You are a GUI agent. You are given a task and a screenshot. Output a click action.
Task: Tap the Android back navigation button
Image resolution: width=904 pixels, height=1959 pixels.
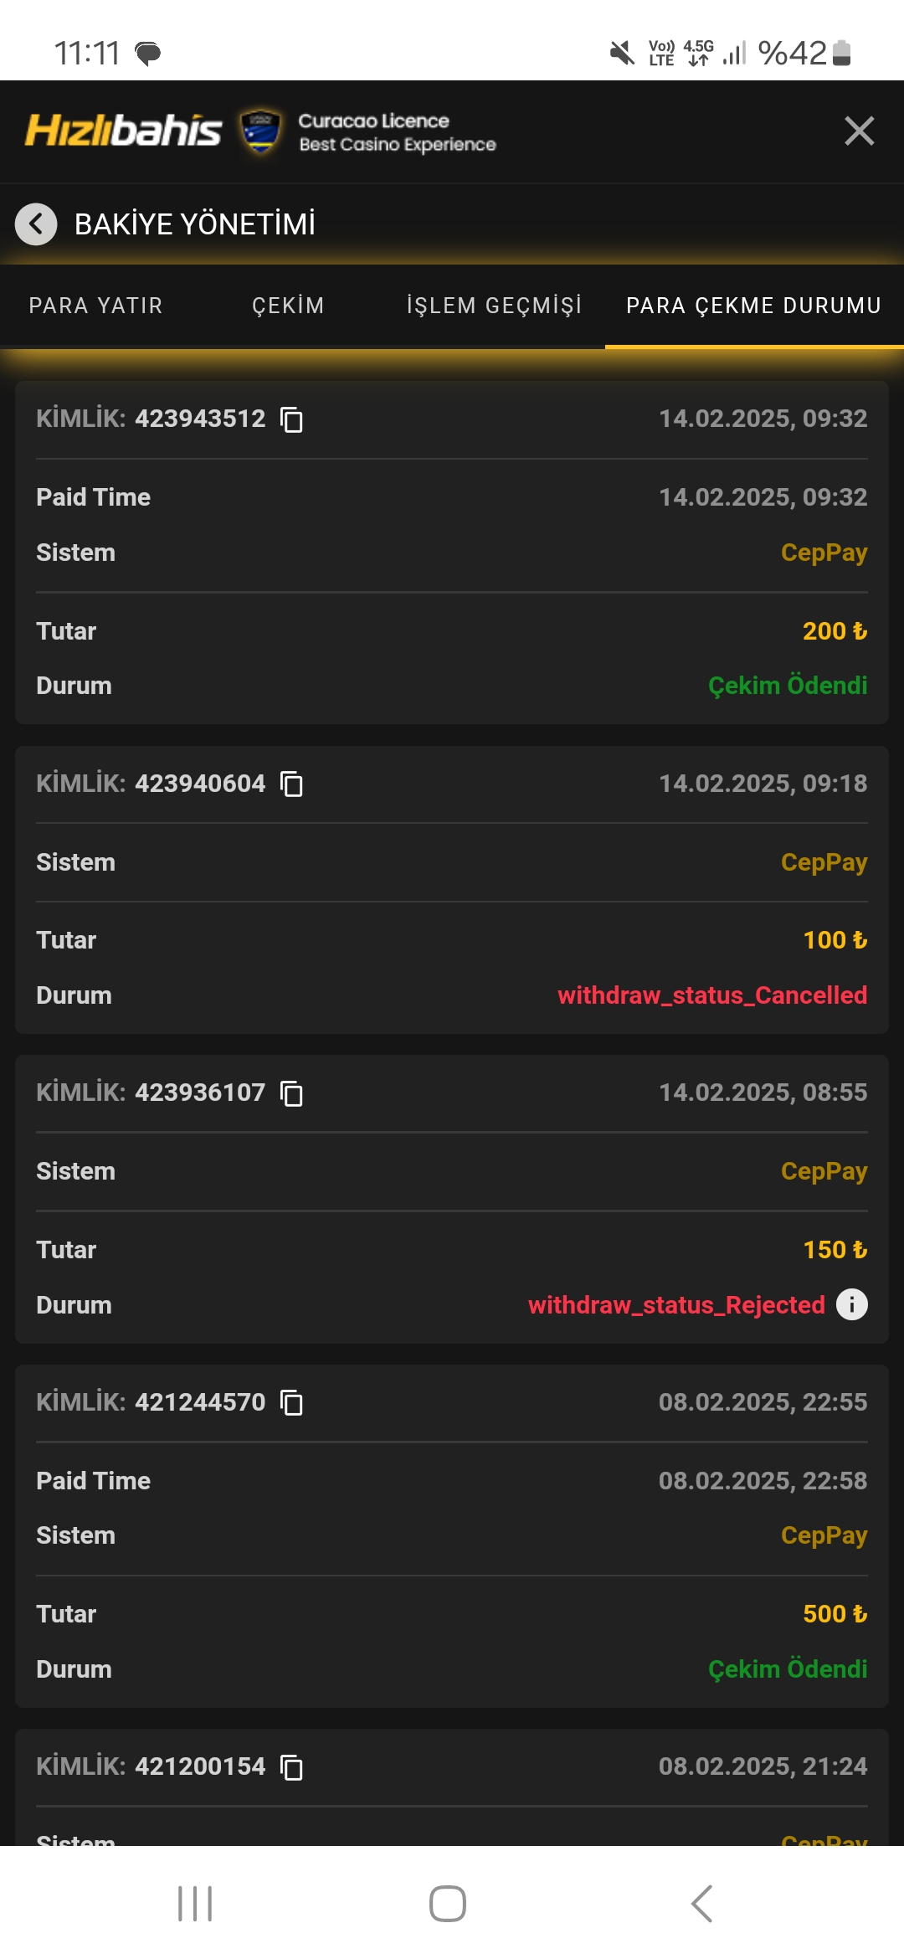pos(701,1904)
